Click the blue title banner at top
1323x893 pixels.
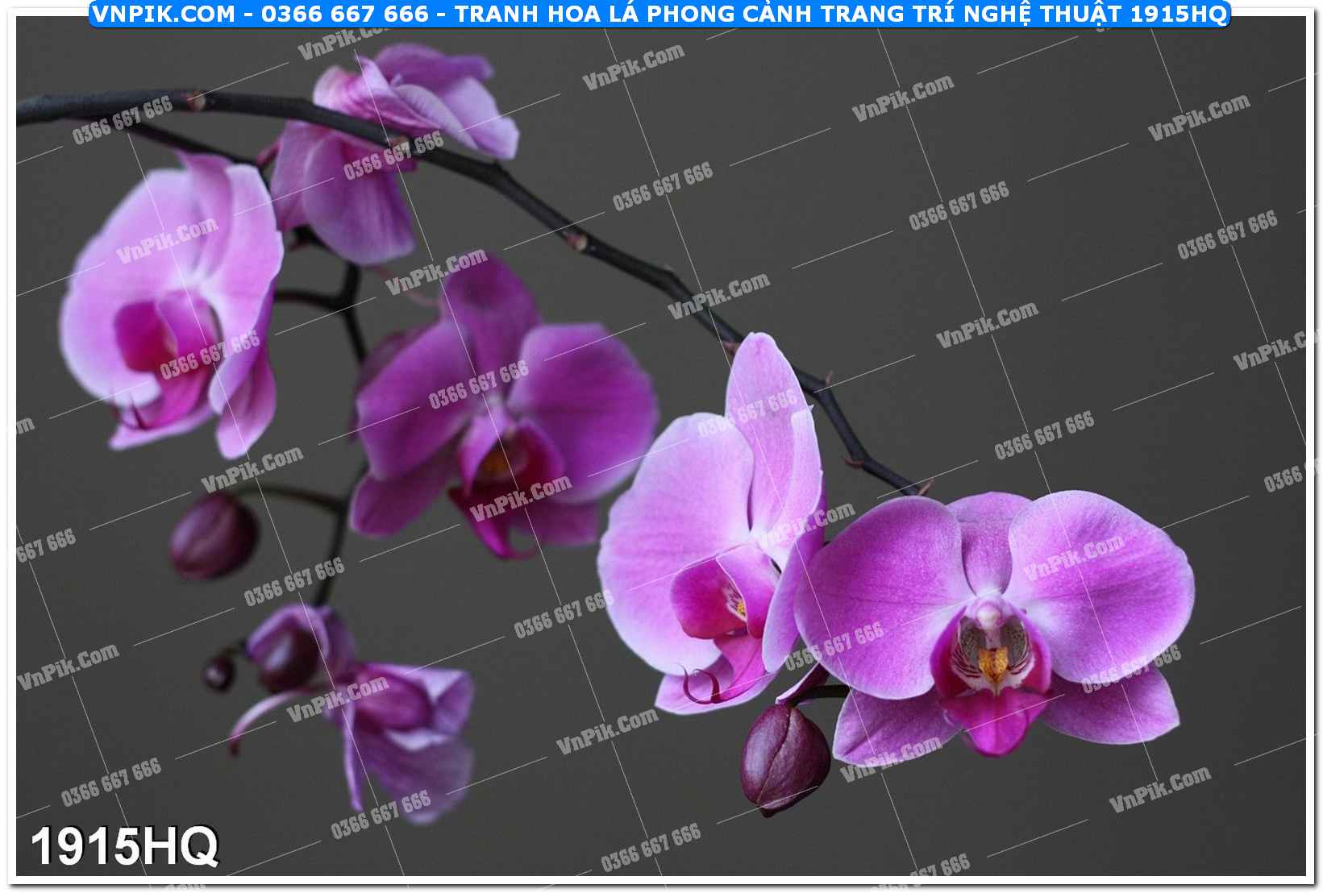click(659, 14)
